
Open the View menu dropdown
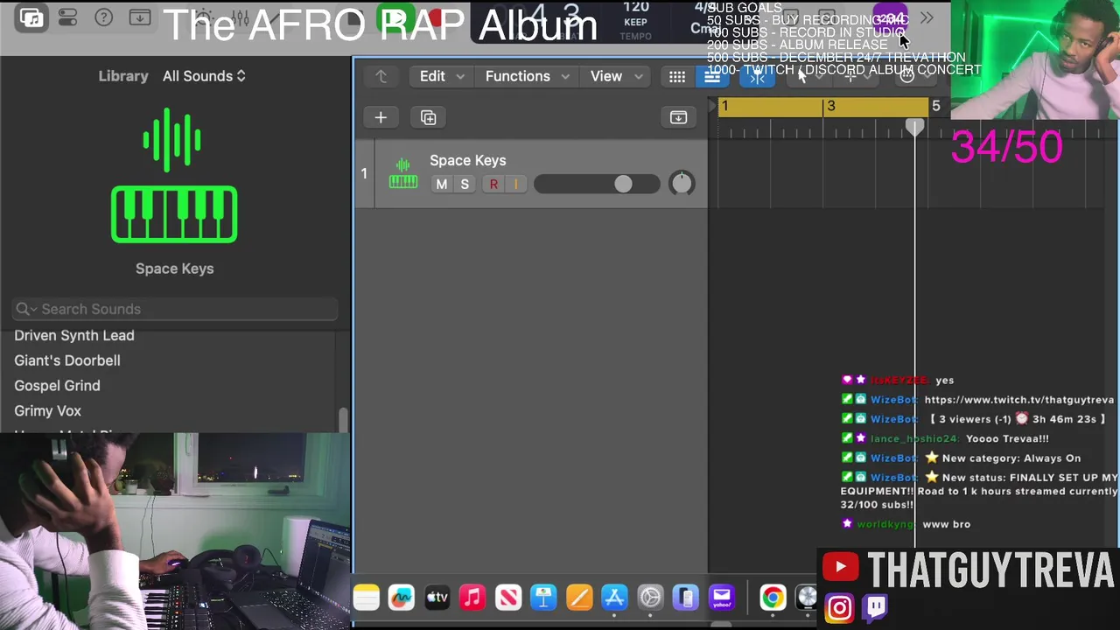[x=616, y=76]
